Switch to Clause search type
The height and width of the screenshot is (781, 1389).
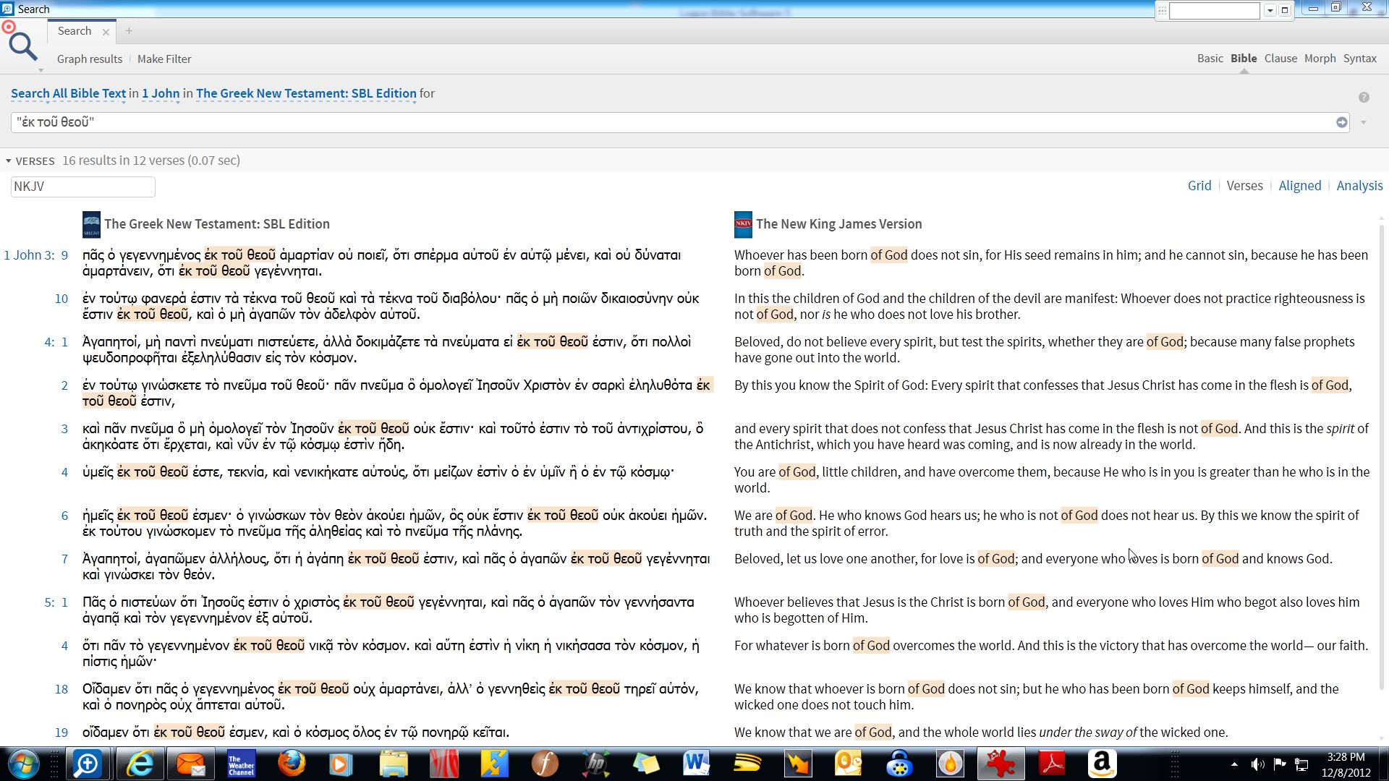pyautogui.click(x=1280, y=59)
